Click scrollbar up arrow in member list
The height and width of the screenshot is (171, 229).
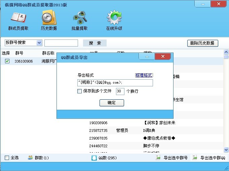[x=226, y=52]
